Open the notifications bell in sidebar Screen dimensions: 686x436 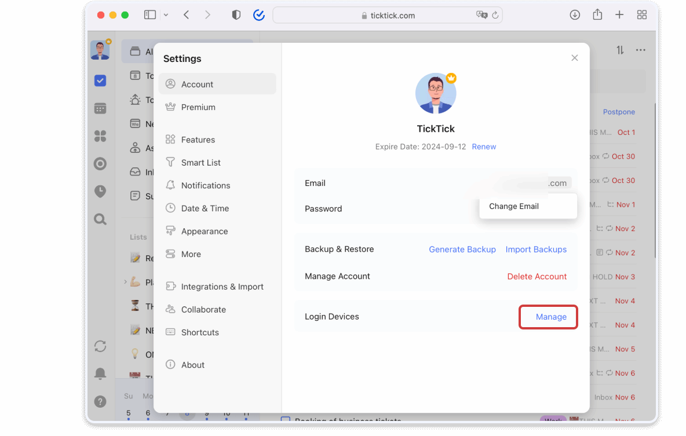pos(100,373)
